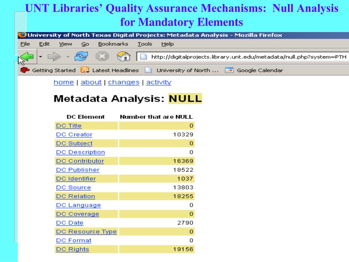Open the DC Title link
This screenshot has height=262, width=349.
[69, 126]
